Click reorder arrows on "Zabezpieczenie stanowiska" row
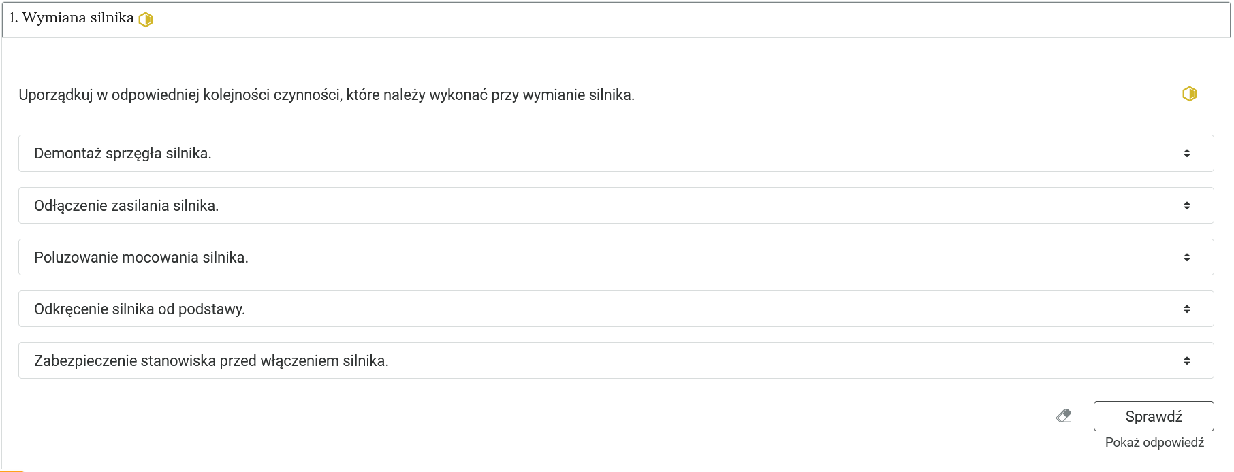 (1186, 360)
